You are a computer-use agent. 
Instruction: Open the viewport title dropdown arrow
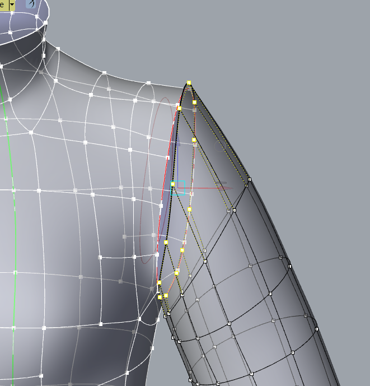pos(12,5)
